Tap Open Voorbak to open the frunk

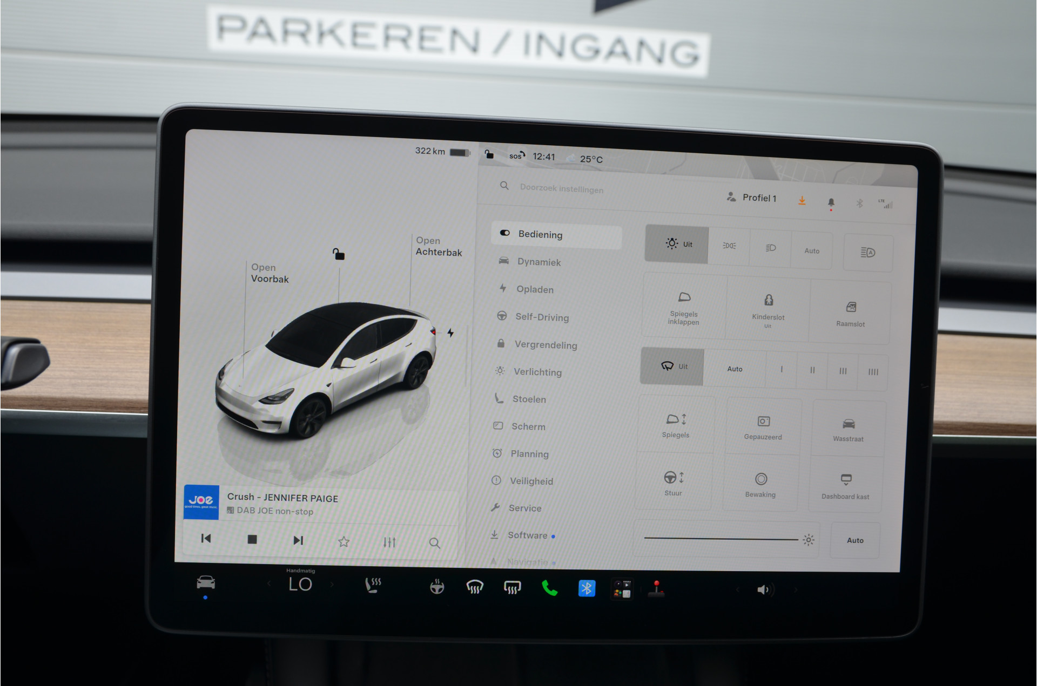coord(270,273)
